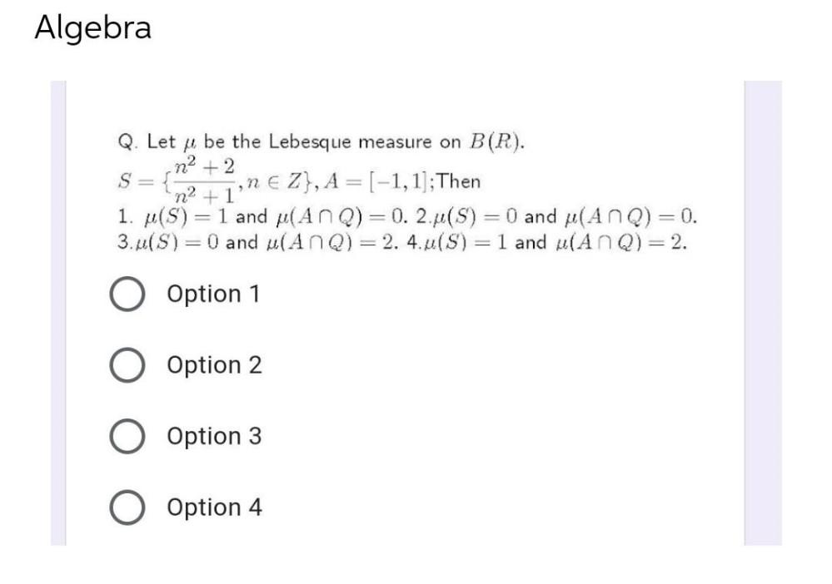Click the interval A = [-1,1] text
This screenshot has height=584, width=832.
pyautogui.click(x=375, y=177)
